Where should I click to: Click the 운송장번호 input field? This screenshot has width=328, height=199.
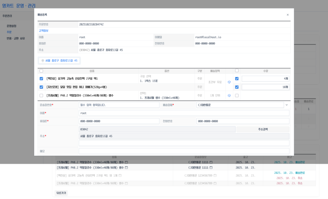pyautogui.click(x=119, y=105)
